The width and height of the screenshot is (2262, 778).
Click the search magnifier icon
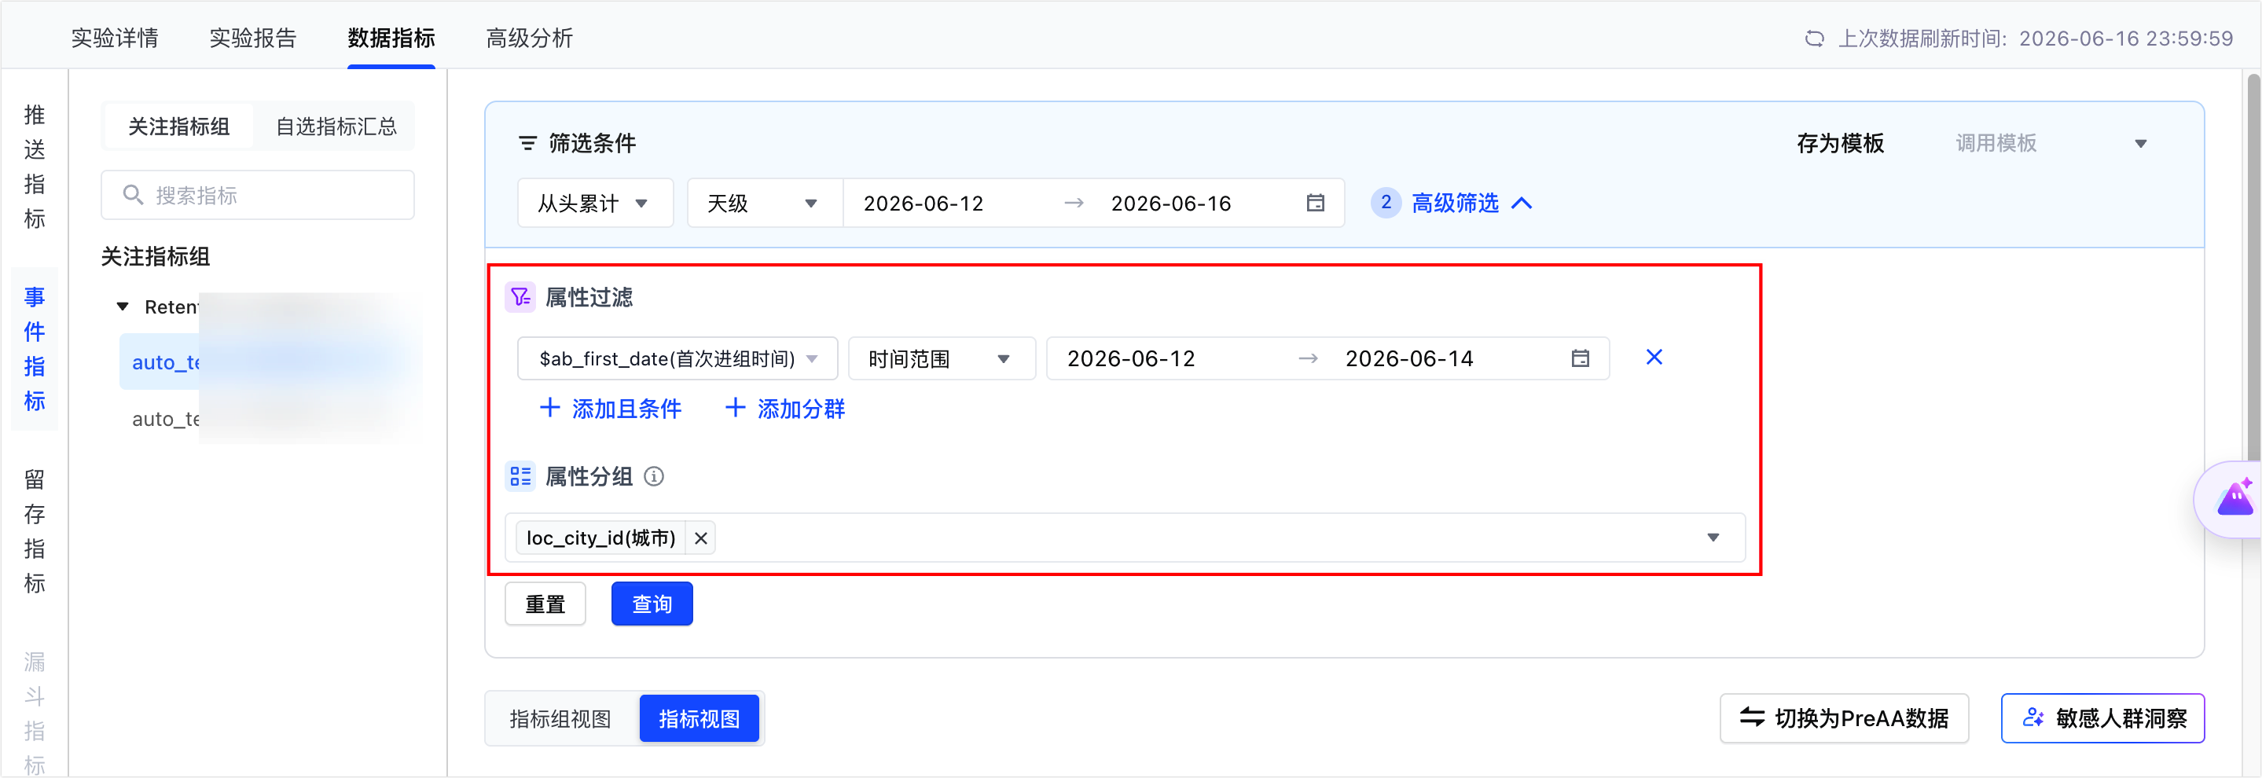(133, 195)
